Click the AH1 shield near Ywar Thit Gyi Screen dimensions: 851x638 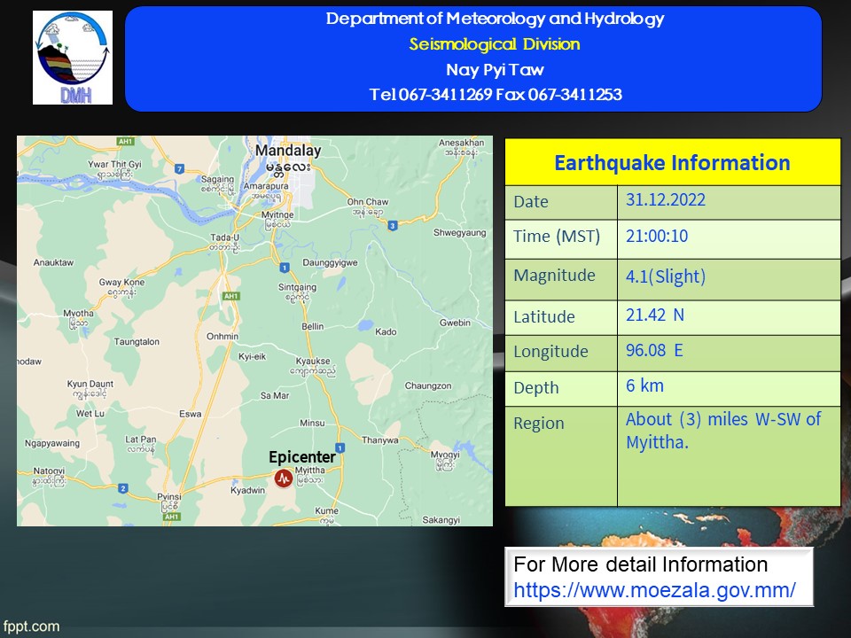125,142
